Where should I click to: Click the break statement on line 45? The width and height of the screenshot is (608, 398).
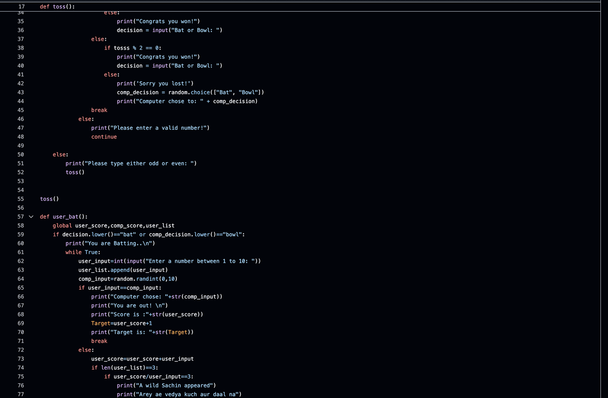point(98,110)
